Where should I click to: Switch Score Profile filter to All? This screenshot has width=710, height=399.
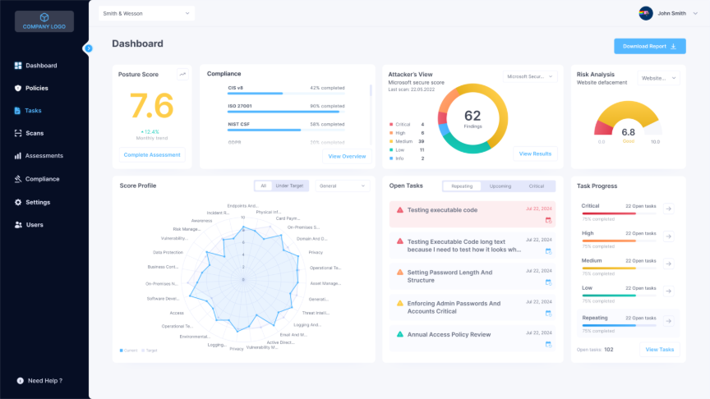click(263, 186)
